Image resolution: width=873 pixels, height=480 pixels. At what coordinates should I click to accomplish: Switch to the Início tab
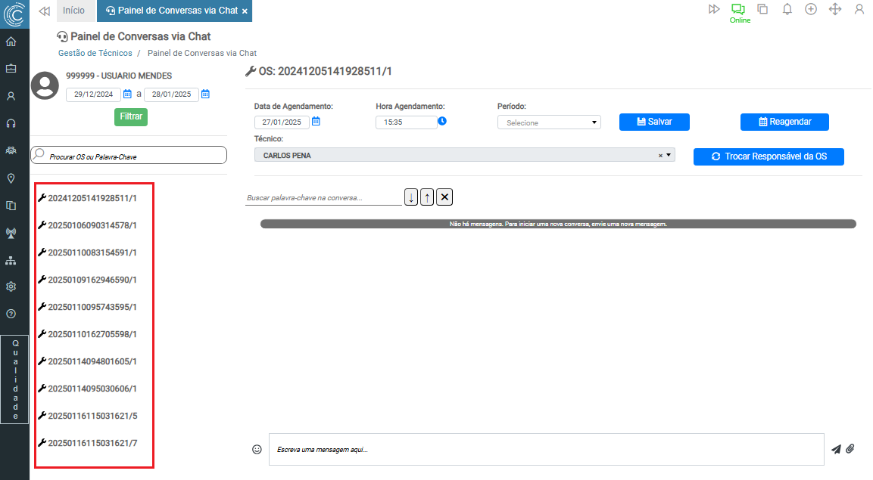coord(74,11)
